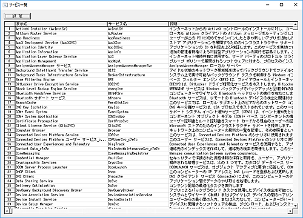
Task: Click the vertical scrollbar up arrow
Action: [x=296, y=24]
